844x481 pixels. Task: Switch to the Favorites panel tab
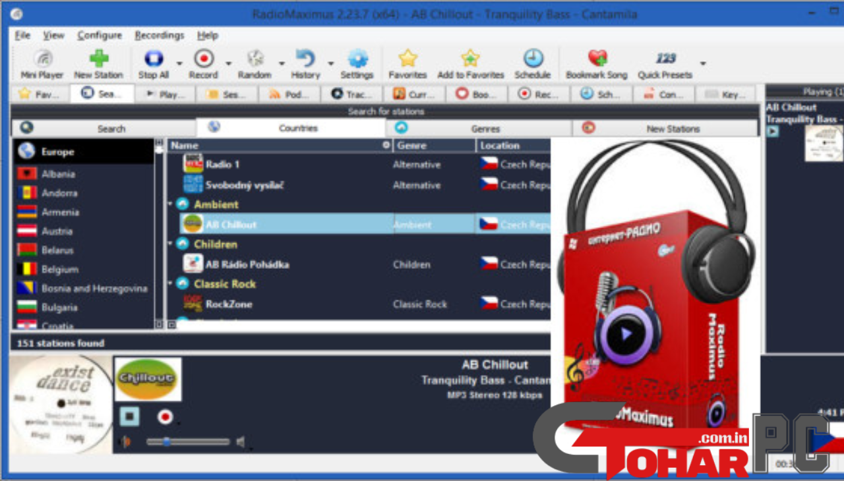(x=40, y=94)
